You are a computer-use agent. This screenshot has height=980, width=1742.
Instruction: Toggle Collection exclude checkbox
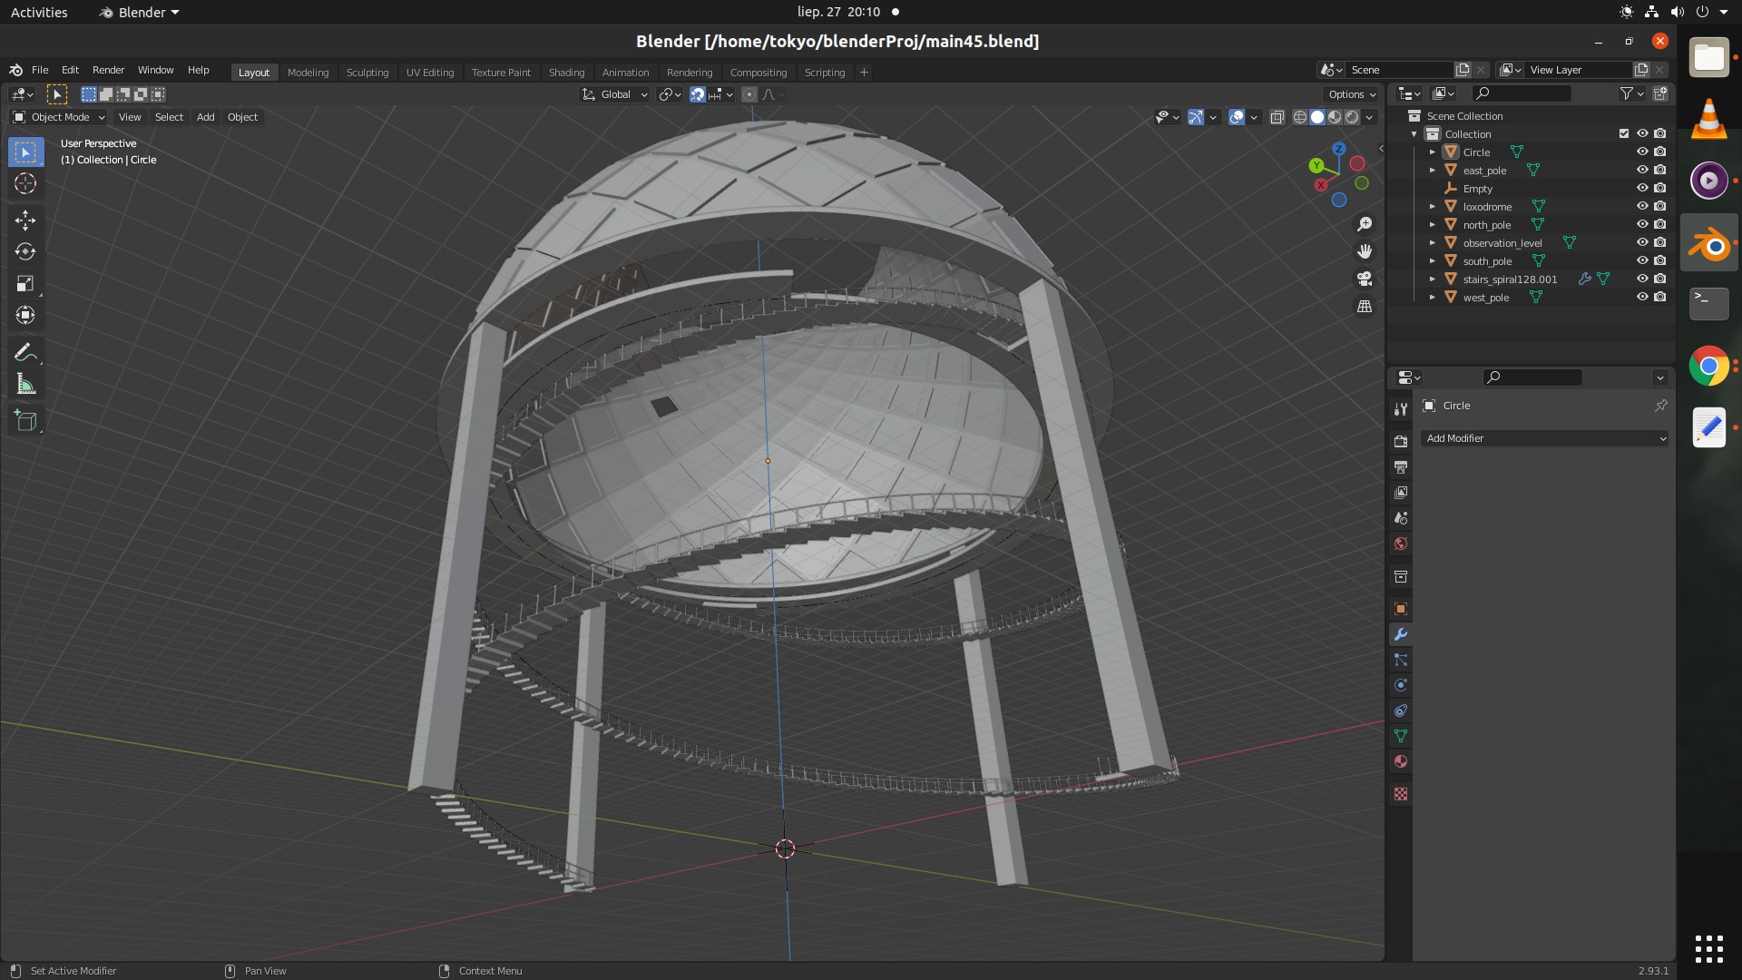(x=1624, y=134)
